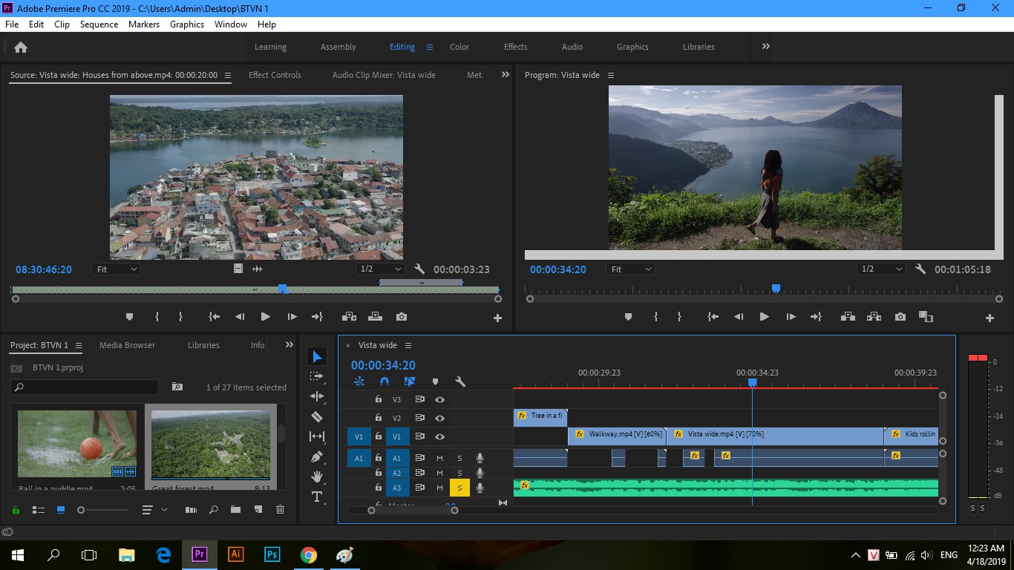The width and height of the screenshot is (1014, 570).
Task: Choose the Track Select Forward tool
Action: (x=317, y=377)
